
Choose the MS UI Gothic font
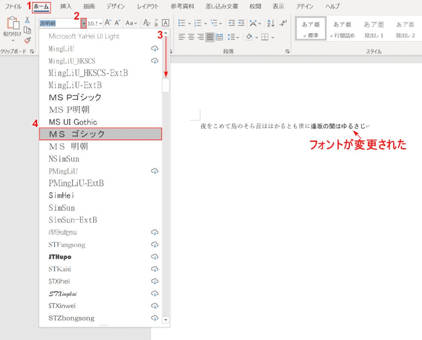100,122
